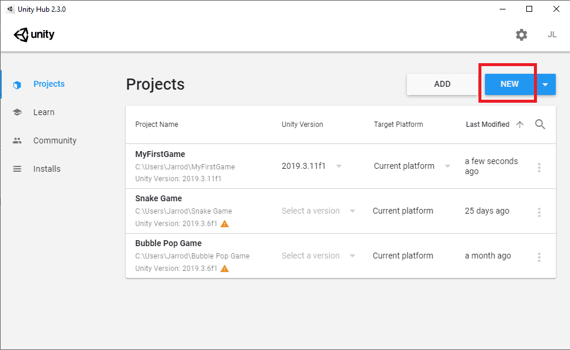Open the 2019.3.11f1 Unity version dropdown
Screen dimensions: 570x350
312,166
